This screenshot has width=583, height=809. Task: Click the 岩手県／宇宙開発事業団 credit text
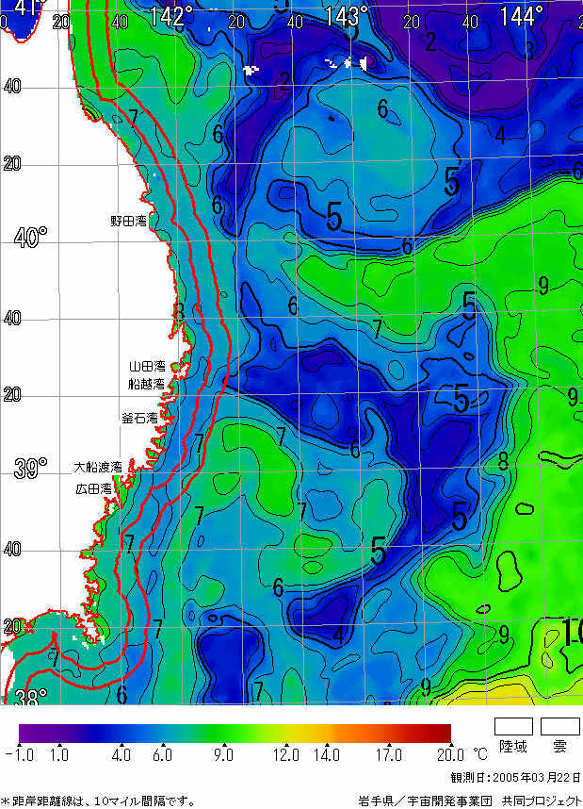tap(470, 801)
